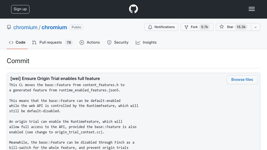267x150 pixels.
Task: Expand the Star lists dropdown arrow
Action: click(x=255, y=27)
